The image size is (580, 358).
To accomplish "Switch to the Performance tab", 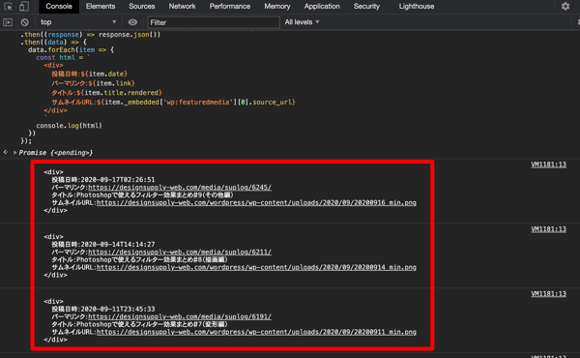I will click(230, 7).
